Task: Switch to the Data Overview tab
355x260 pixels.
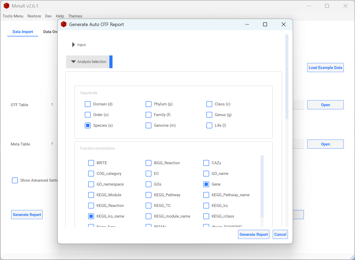Action: click(50, 32)
